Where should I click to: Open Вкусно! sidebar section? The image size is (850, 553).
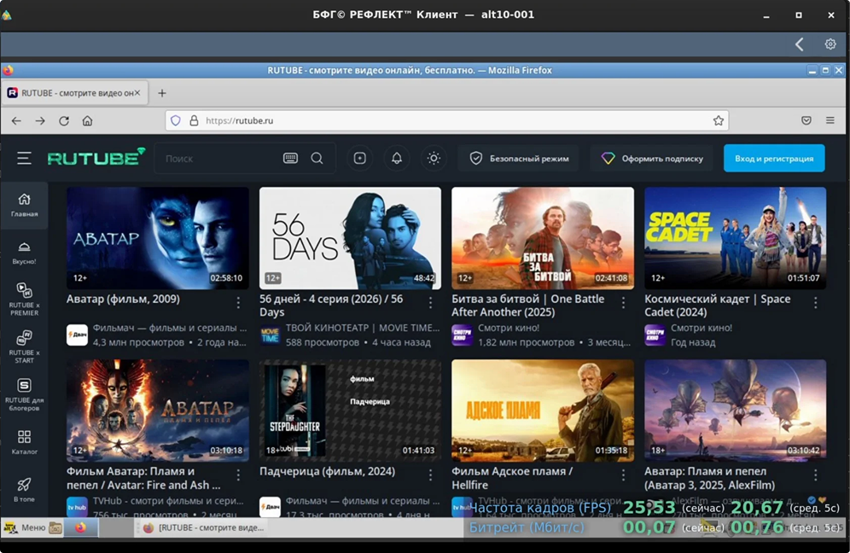(x=25, y=253)
